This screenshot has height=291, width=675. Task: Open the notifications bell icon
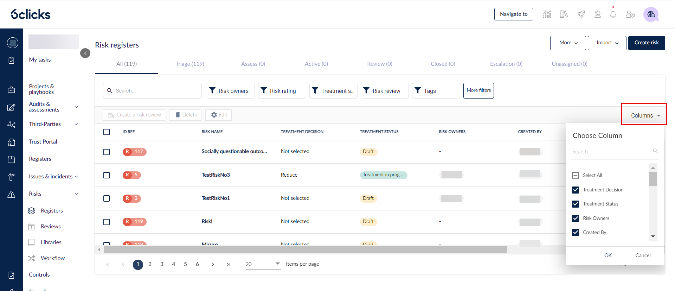point(613,14)
